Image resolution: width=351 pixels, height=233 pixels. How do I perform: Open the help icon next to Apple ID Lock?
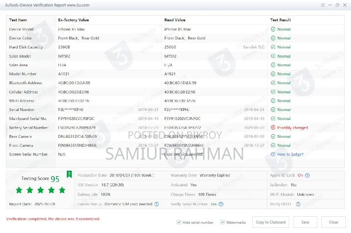coord(307,175)
